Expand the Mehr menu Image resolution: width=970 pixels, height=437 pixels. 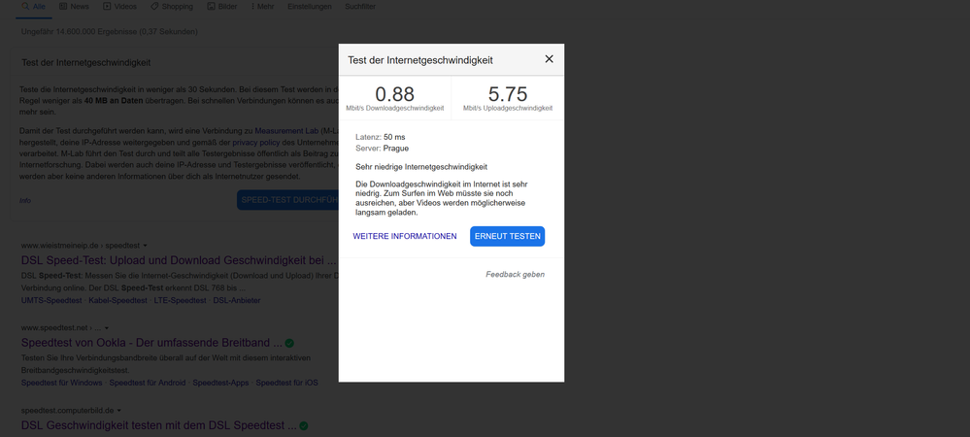pyautogui.click(x=262, y=6)
